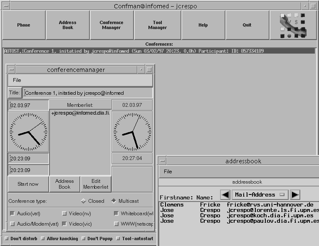The width and height of the screenshot is (319, 246).
Task: Select the Closed conference type
Action: tap(83, 201)
